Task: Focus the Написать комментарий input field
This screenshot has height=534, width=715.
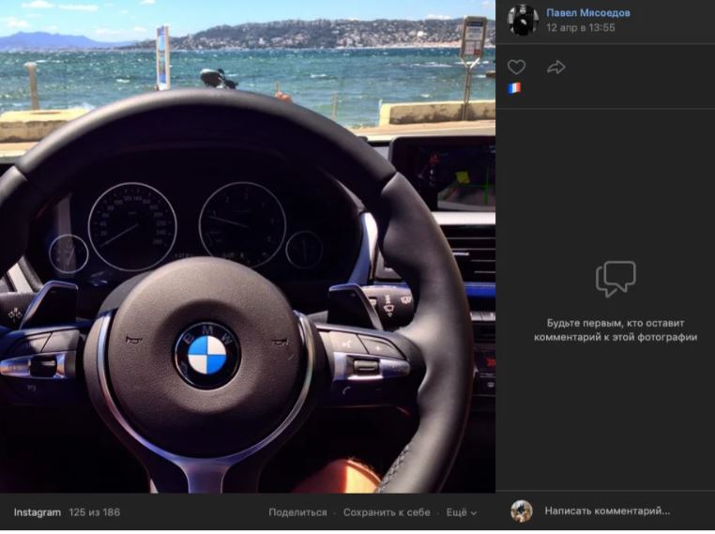Action: click(x=607, y=511)
